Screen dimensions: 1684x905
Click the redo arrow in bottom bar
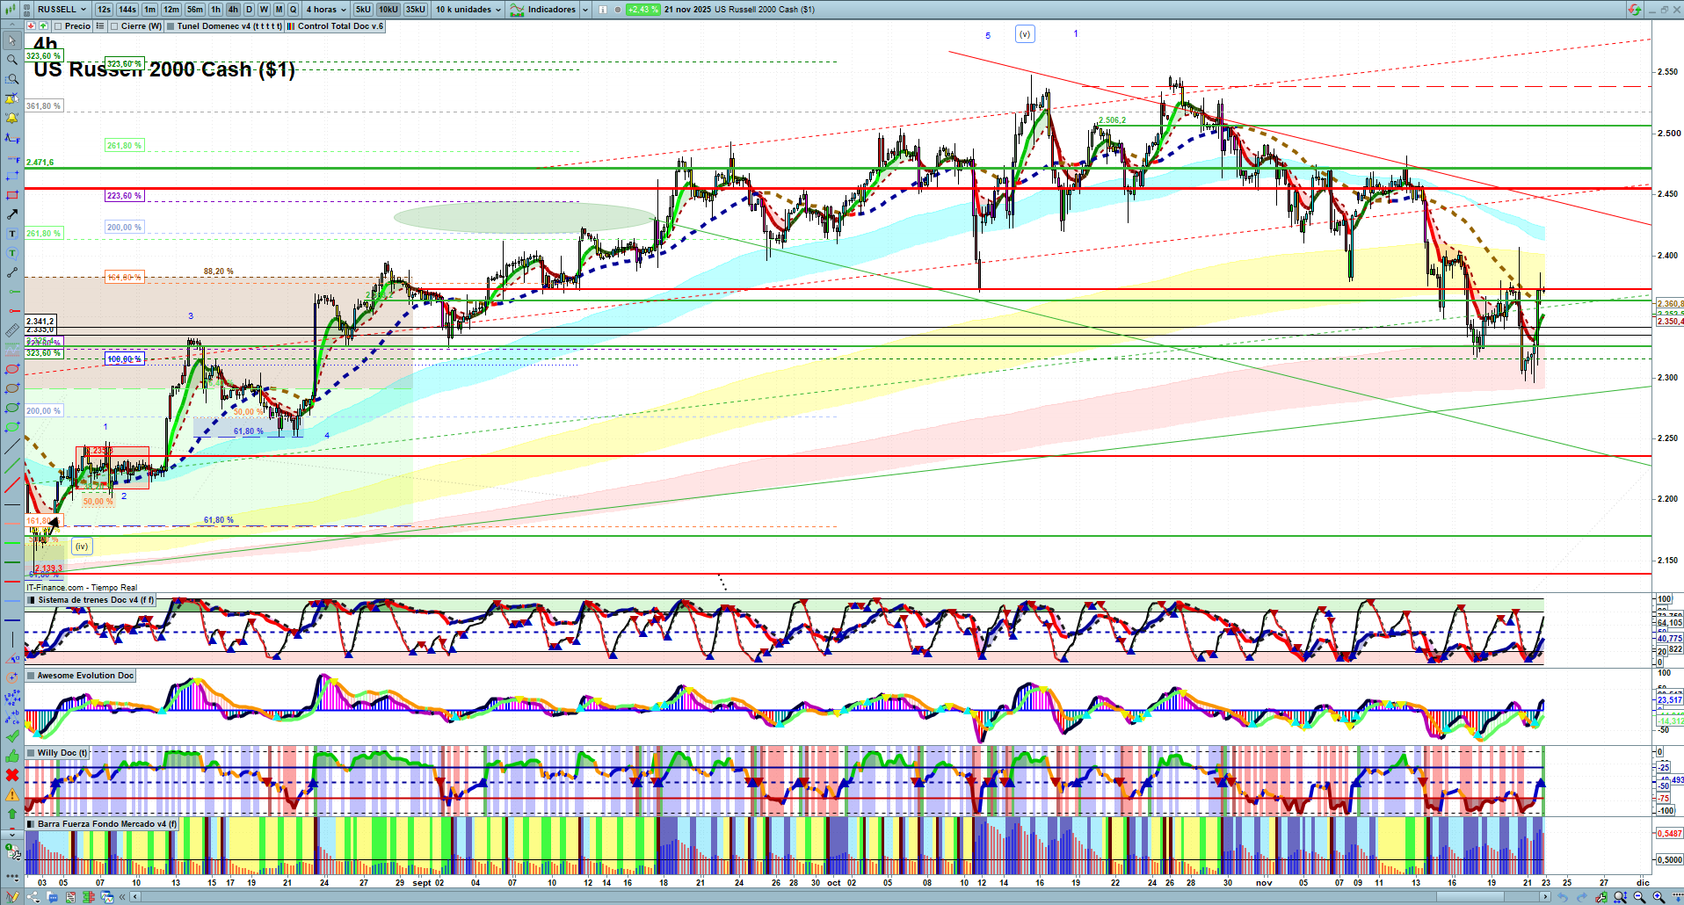pos(1582,897)
